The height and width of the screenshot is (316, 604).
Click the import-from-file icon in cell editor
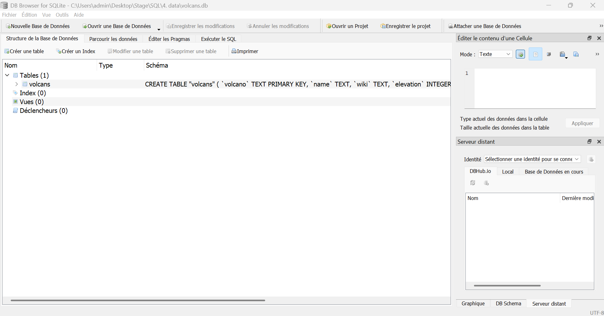(x=562, y=54)
